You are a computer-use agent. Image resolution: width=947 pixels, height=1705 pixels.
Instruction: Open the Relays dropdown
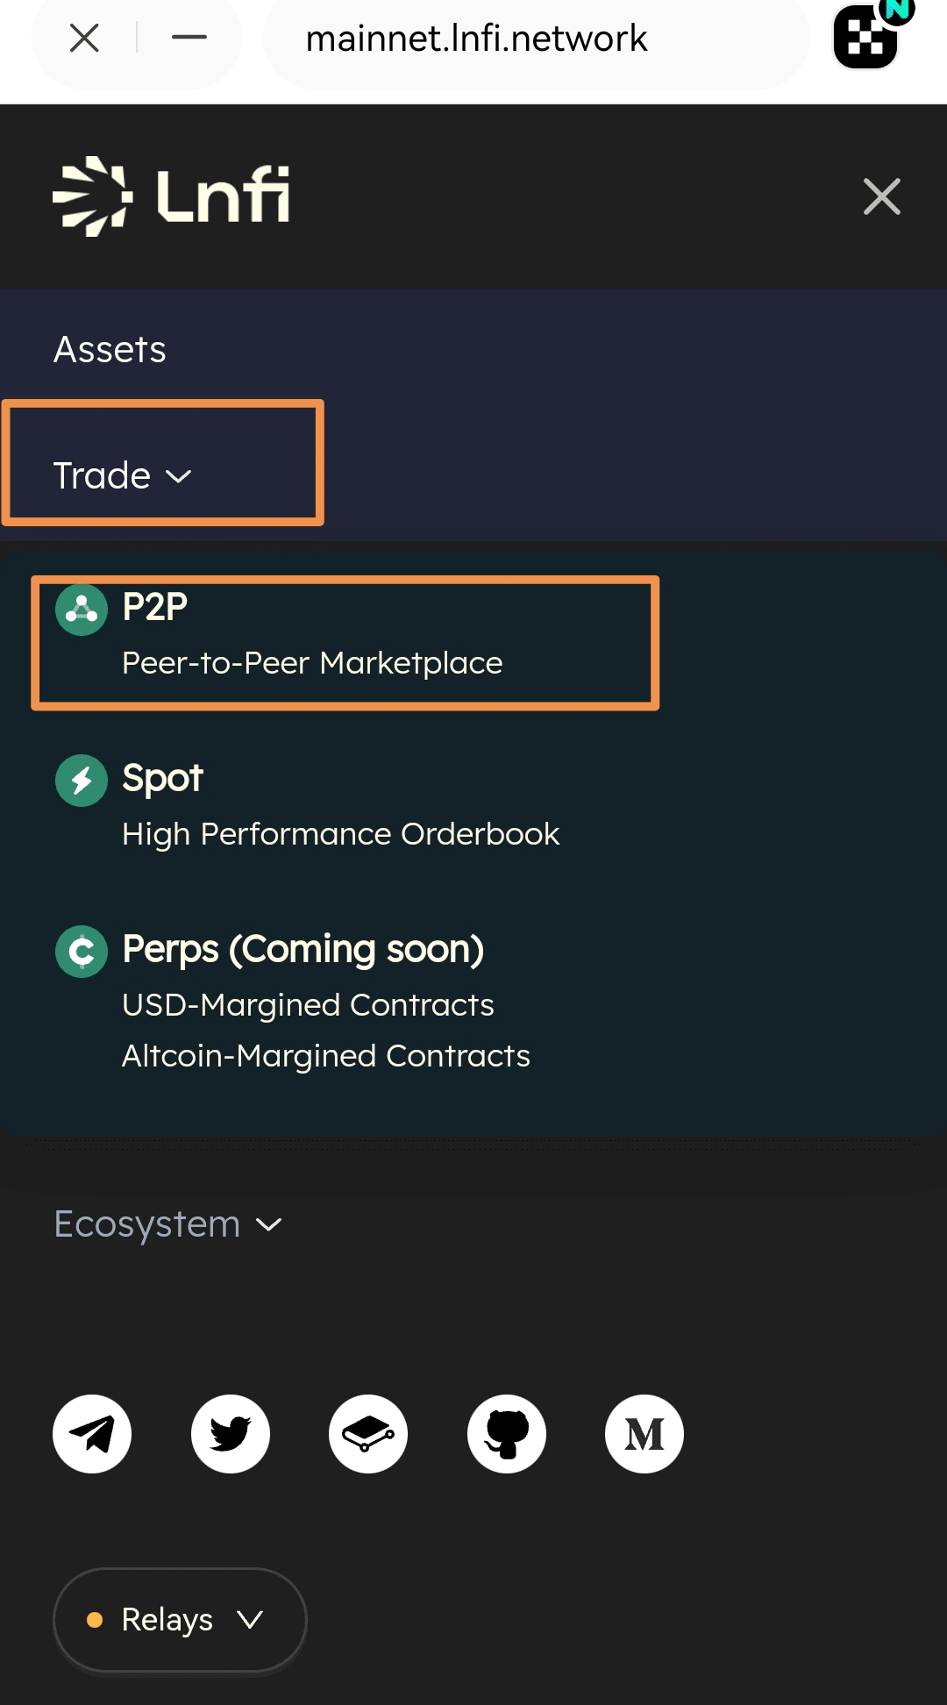[x=180, y=1620]
